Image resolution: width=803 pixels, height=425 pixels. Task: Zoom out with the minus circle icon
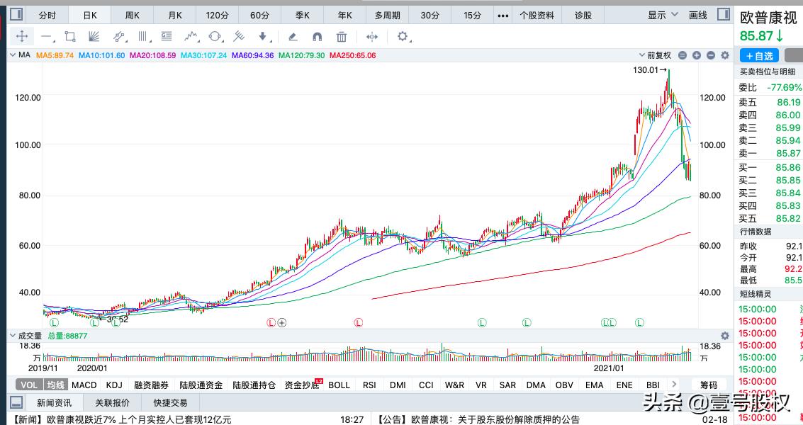point(711,55)
